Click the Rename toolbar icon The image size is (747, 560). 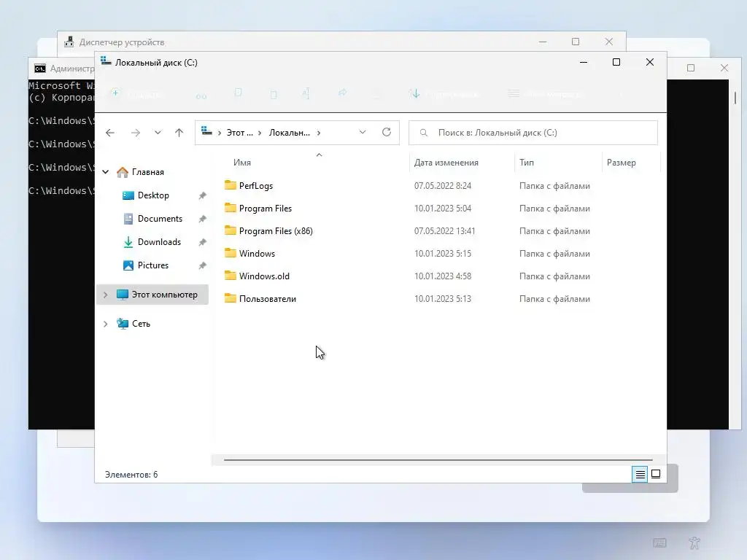[x=306, y=94]
